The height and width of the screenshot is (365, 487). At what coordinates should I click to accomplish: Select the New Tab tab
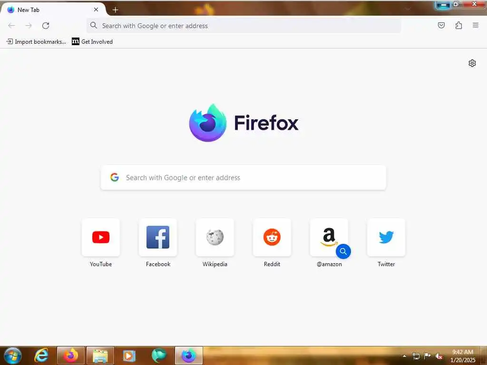tap(53, 10)
